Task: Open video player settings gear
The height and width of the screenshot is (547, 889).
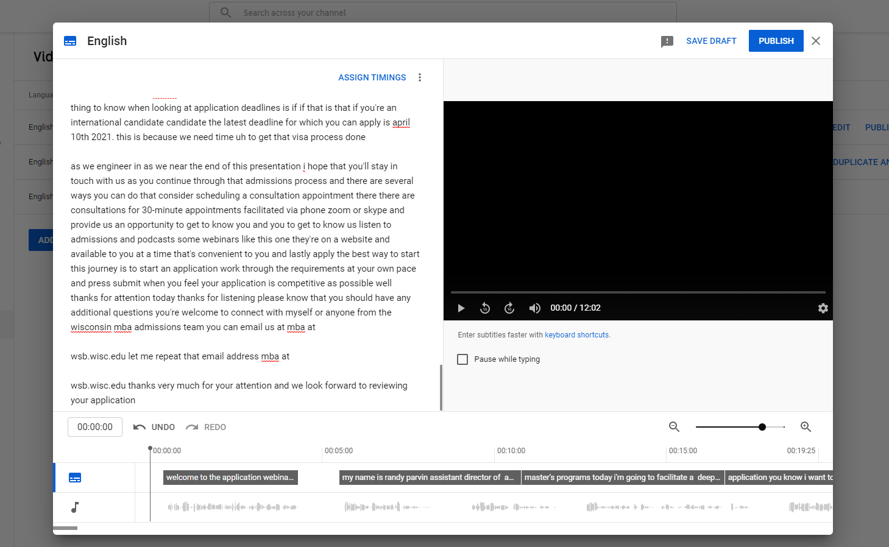Action: pyautogui.click(x=823, y=308)
